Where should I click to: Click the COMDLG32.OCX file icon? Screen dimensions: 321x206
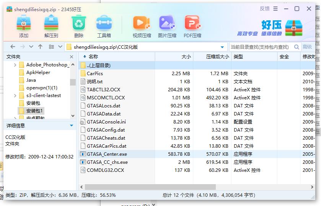tap(83, 170)
